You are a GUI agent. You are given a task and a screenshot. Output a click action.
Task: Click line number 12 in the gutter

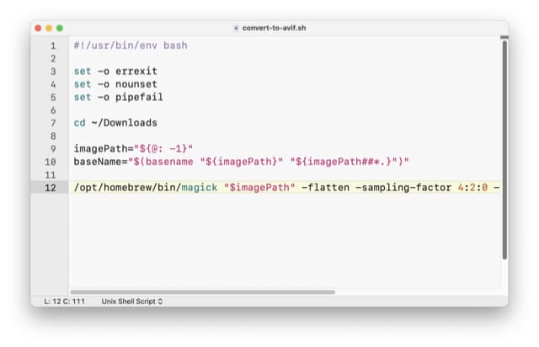point(51,188)
